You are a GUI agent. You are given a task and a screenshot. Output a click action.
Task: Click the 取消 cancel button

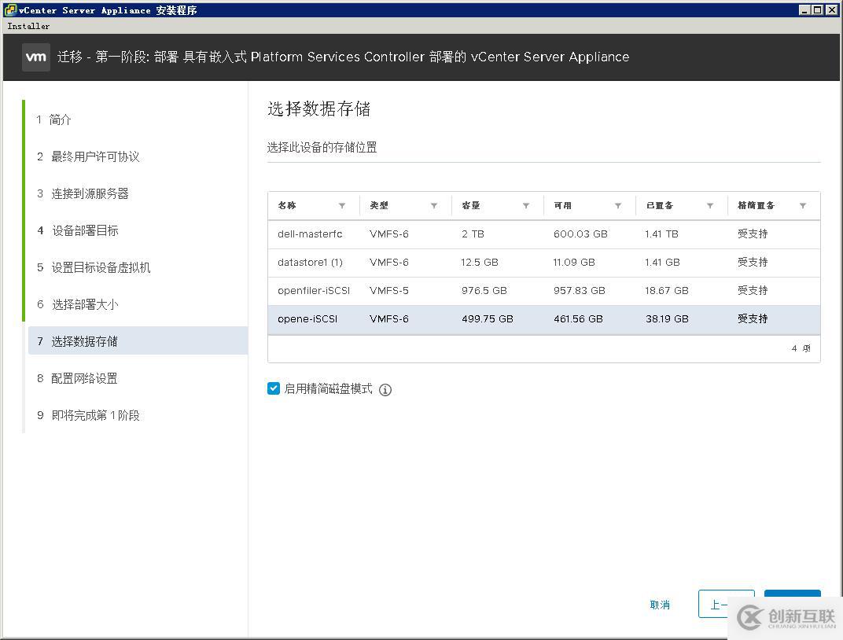pyautogui.click(x=660, y=605)
